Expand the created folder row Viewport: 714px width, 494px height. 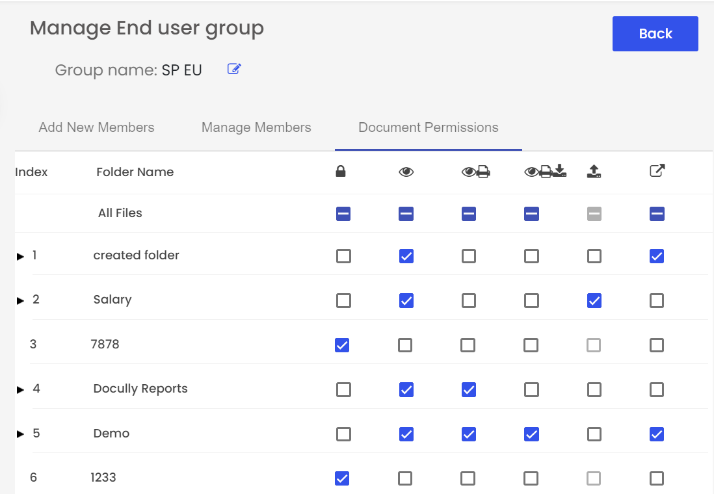coord(21,256)
